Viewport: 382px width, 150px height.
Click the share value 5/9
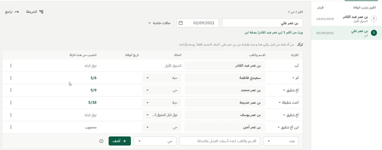click(93, 90)
